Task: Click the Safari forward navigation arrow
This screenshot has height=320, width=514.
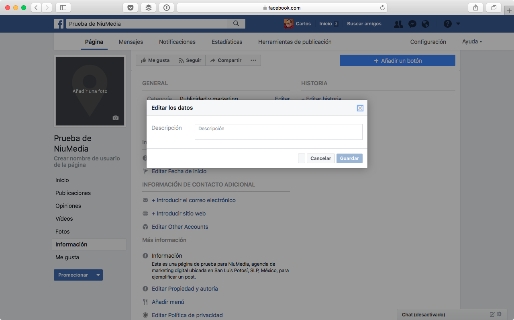Action: (47, 8)
